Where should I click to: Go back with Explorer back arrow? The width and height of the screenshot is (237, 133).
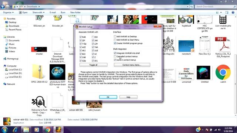3,7
